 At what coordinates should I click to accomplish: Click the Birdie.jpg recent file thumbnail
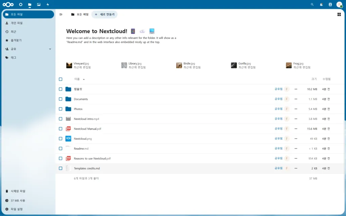[179, 65]
